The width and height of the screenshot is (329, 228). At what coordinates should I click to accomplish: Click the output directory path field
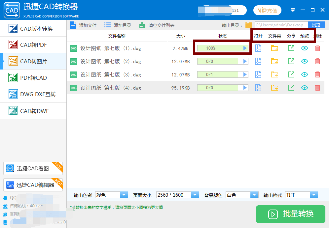click(x=281, y=25)
